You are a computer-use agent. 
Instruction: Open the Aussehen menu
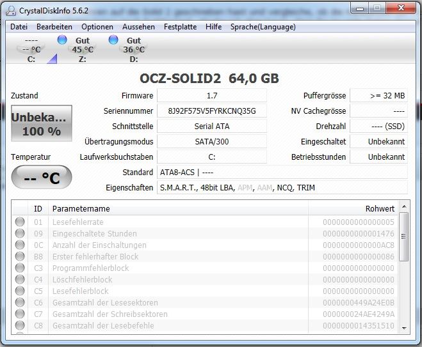point(138,27)
